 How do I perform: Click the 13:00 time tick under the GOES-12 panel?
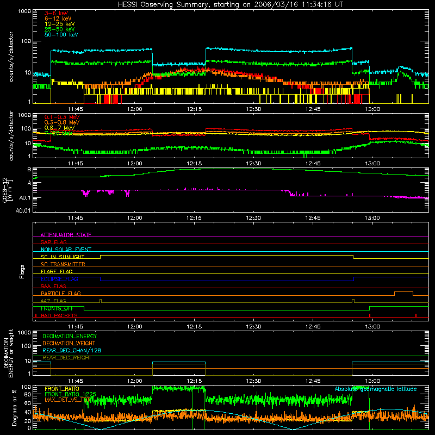click(372, 218)
